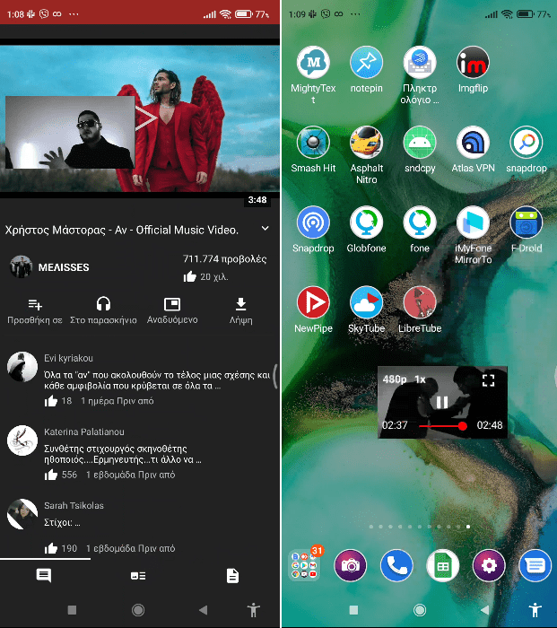Tap the main video player thumbnail
This screenshot has height=628, width=557.
[x=140, y=118]
